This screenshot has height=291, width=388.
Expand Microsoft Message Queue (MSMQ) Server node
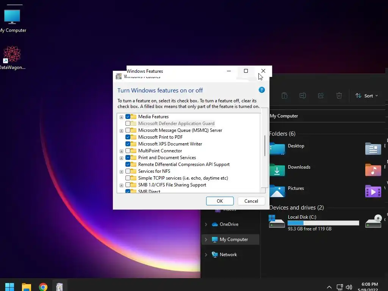coord(121,131)
